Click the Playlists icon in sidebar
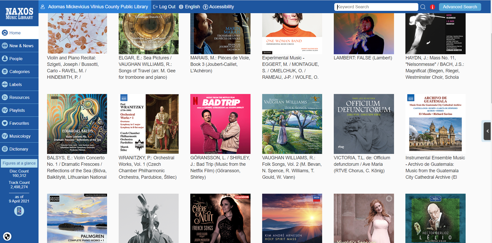Viewport: 492px width, 243px height. coord(5,110)
